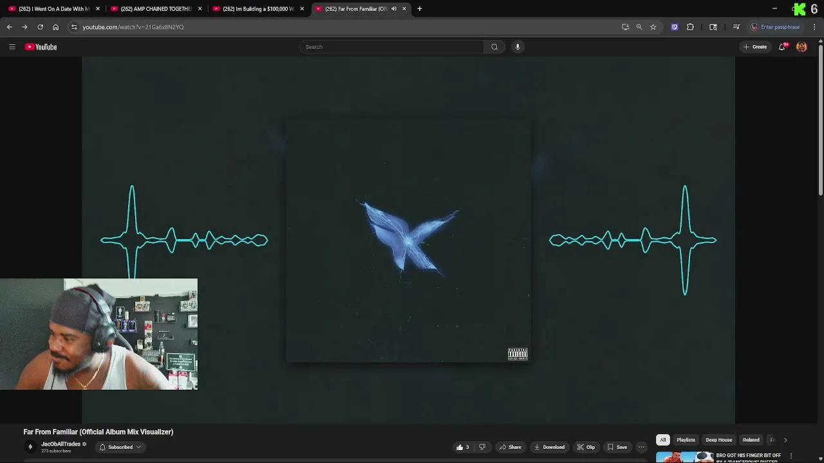Click the album cover video player

(x=408, y=240)
